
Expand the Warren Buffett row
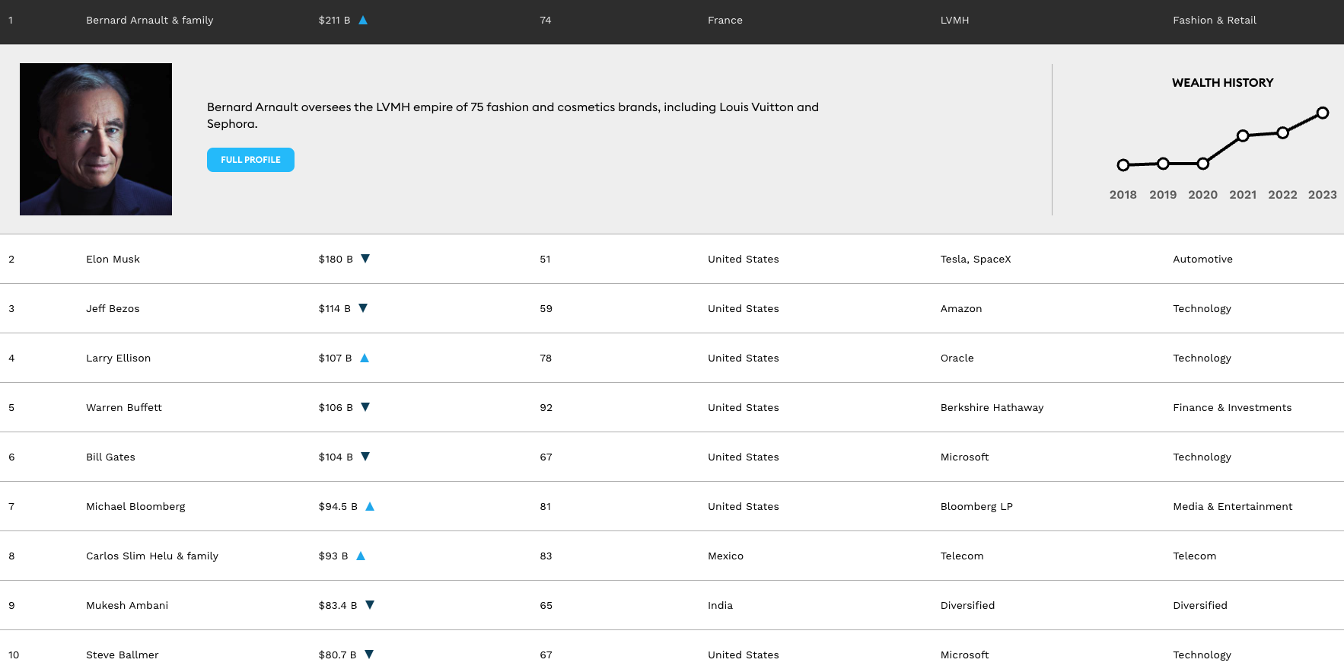(x=672, y=407)
